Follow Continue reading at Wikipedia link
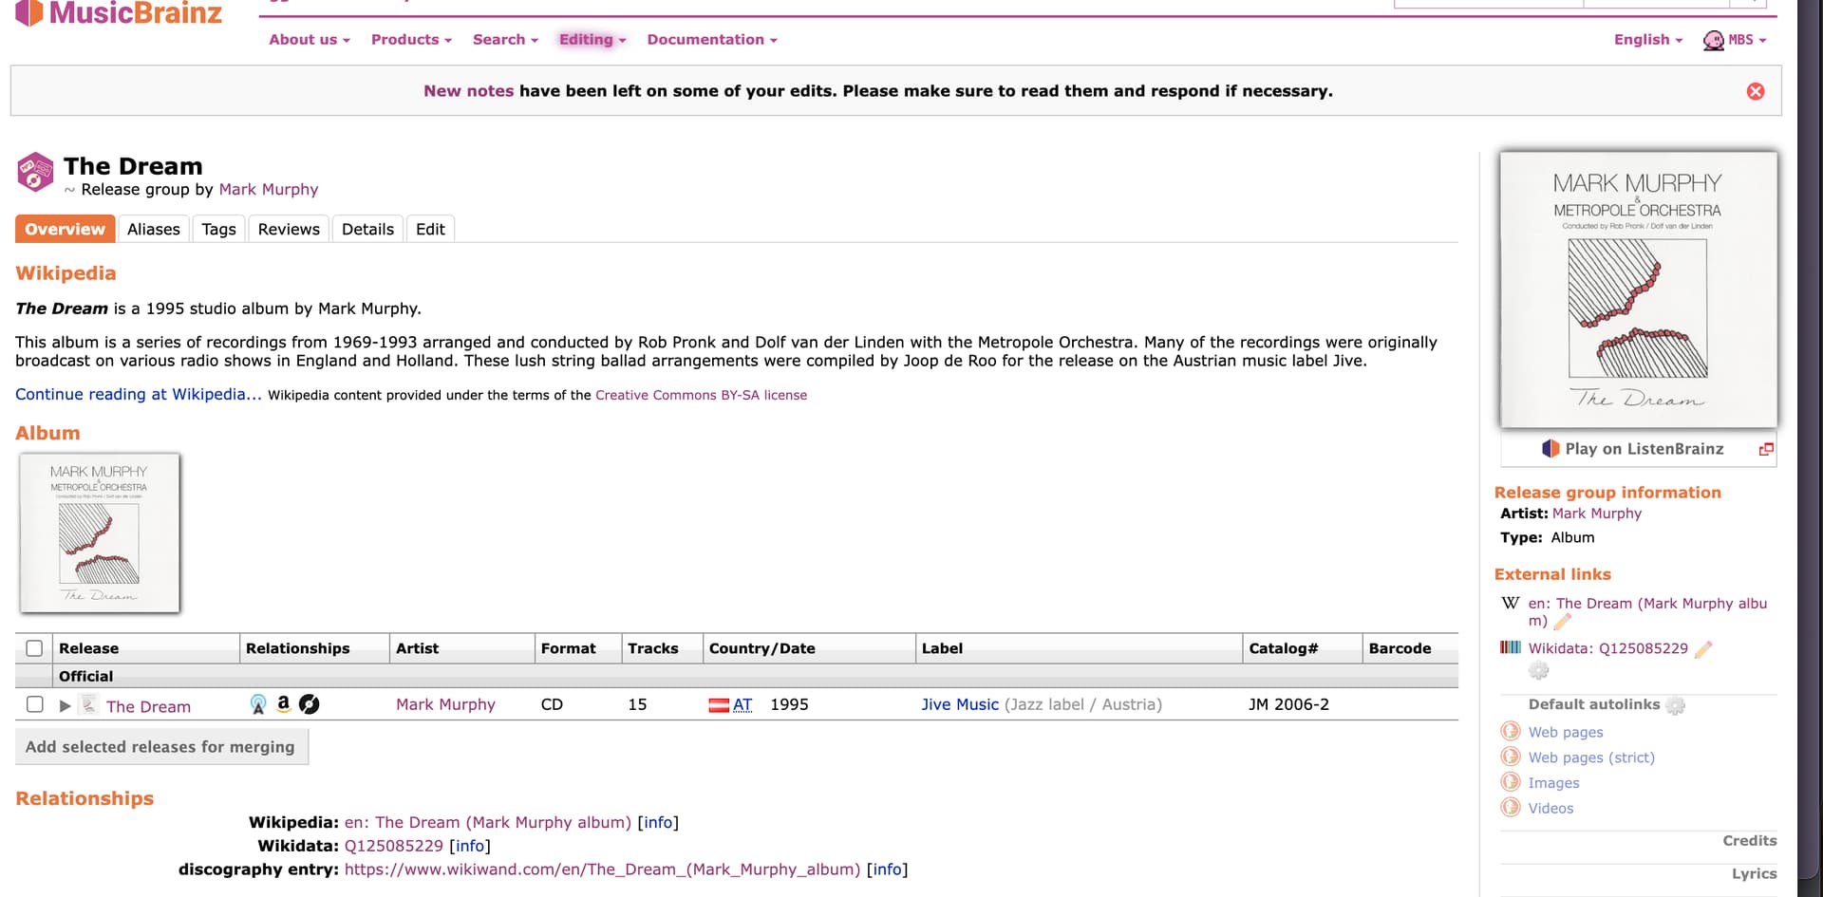The height and width of the screenshot is (897, 1823). coord(139,394)
